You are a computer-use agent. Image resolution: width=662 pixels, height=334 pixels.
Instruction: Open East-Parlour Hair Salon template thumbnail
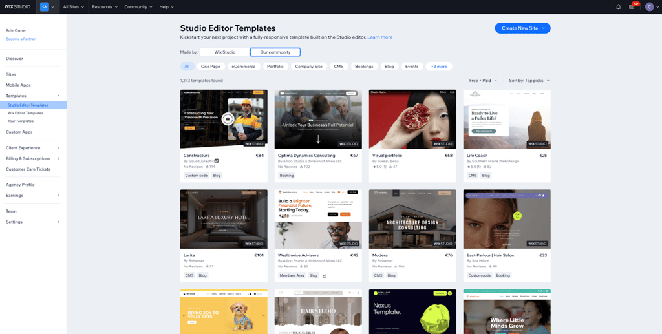[x=507, y=219]
